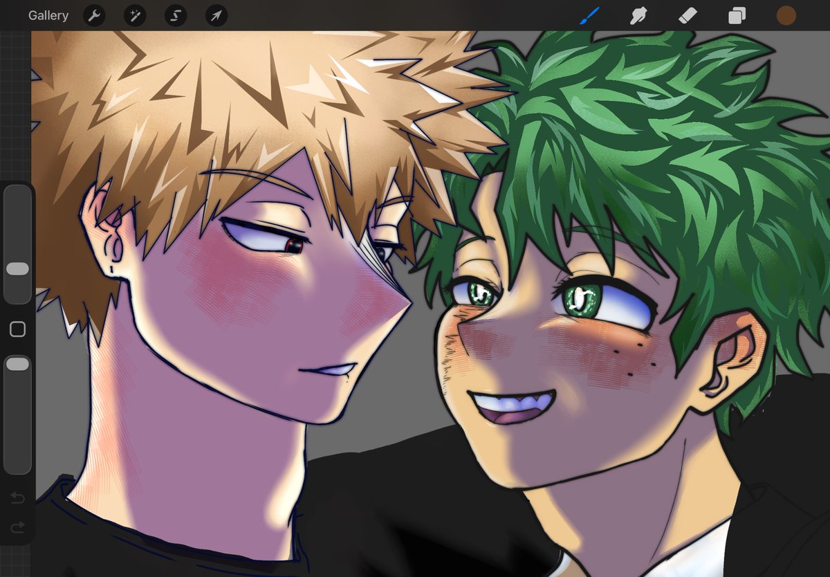Redo the last undone stroke
The image size is (830, 577).
coord(18,527)
